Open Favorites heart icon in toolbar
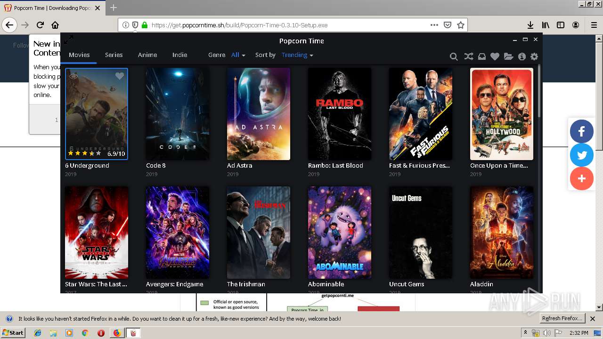 click(495, 56)
